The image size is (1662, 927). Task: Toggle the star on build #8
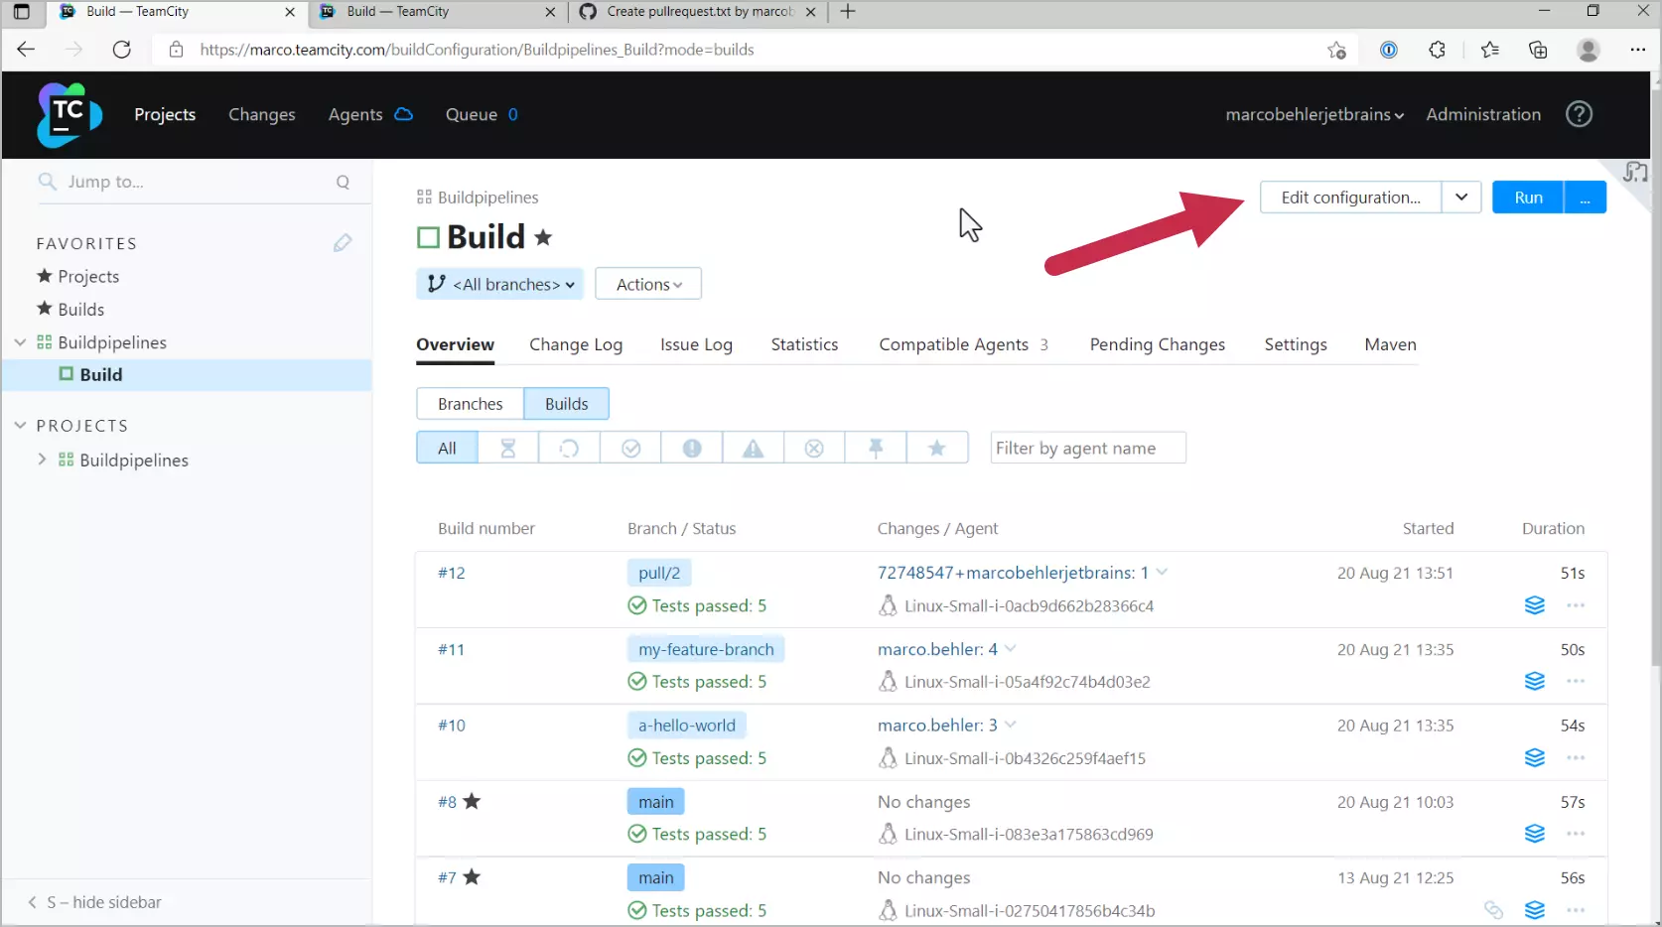(473, 802)
